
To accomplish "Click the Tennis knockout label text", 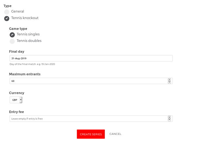I will tap(25, 18).
